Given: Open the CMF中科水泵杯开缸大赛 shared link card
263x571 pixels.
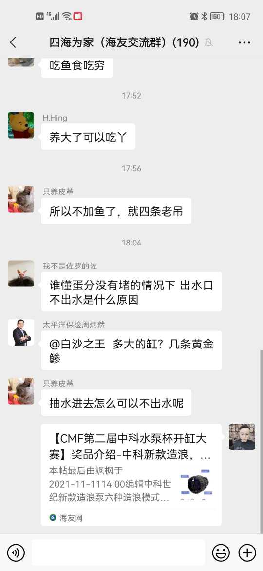Looking at the screenshot, I should (131, 474).
